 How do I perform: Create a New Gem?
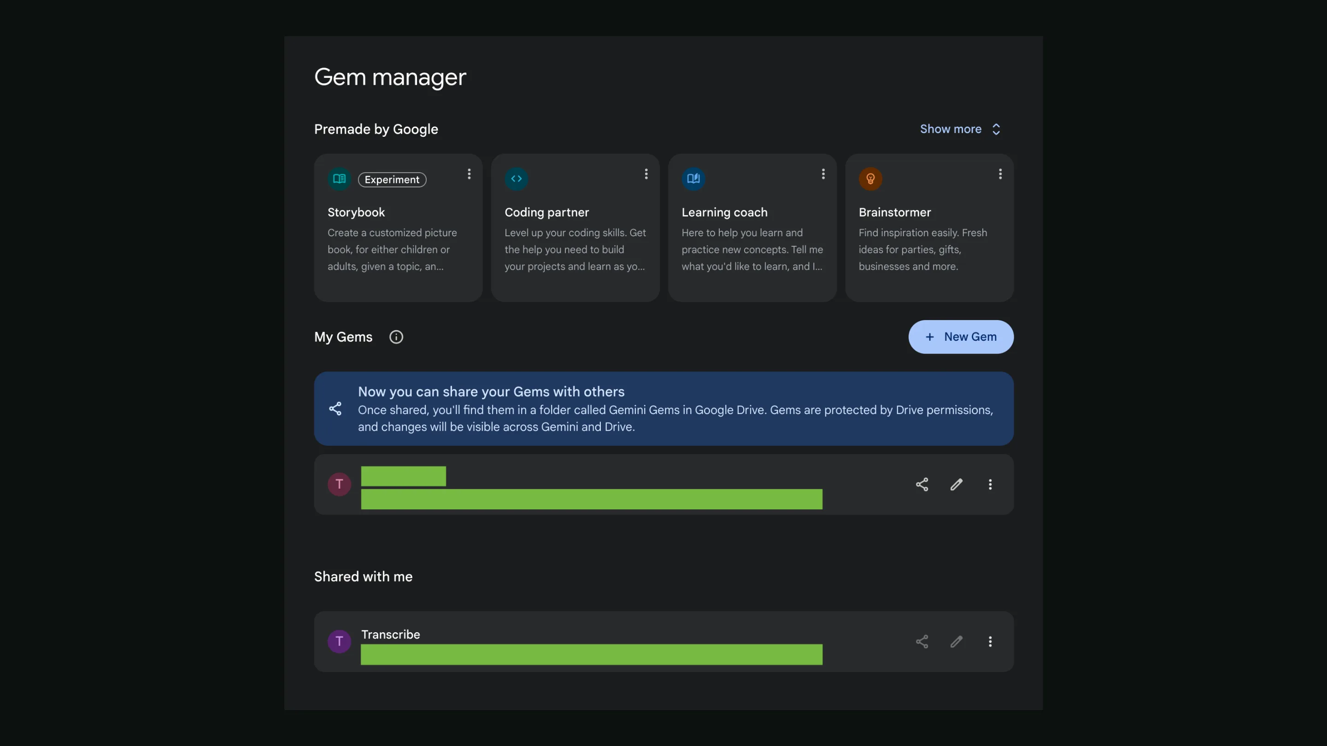pyautogui.click(x=961, y=337)
